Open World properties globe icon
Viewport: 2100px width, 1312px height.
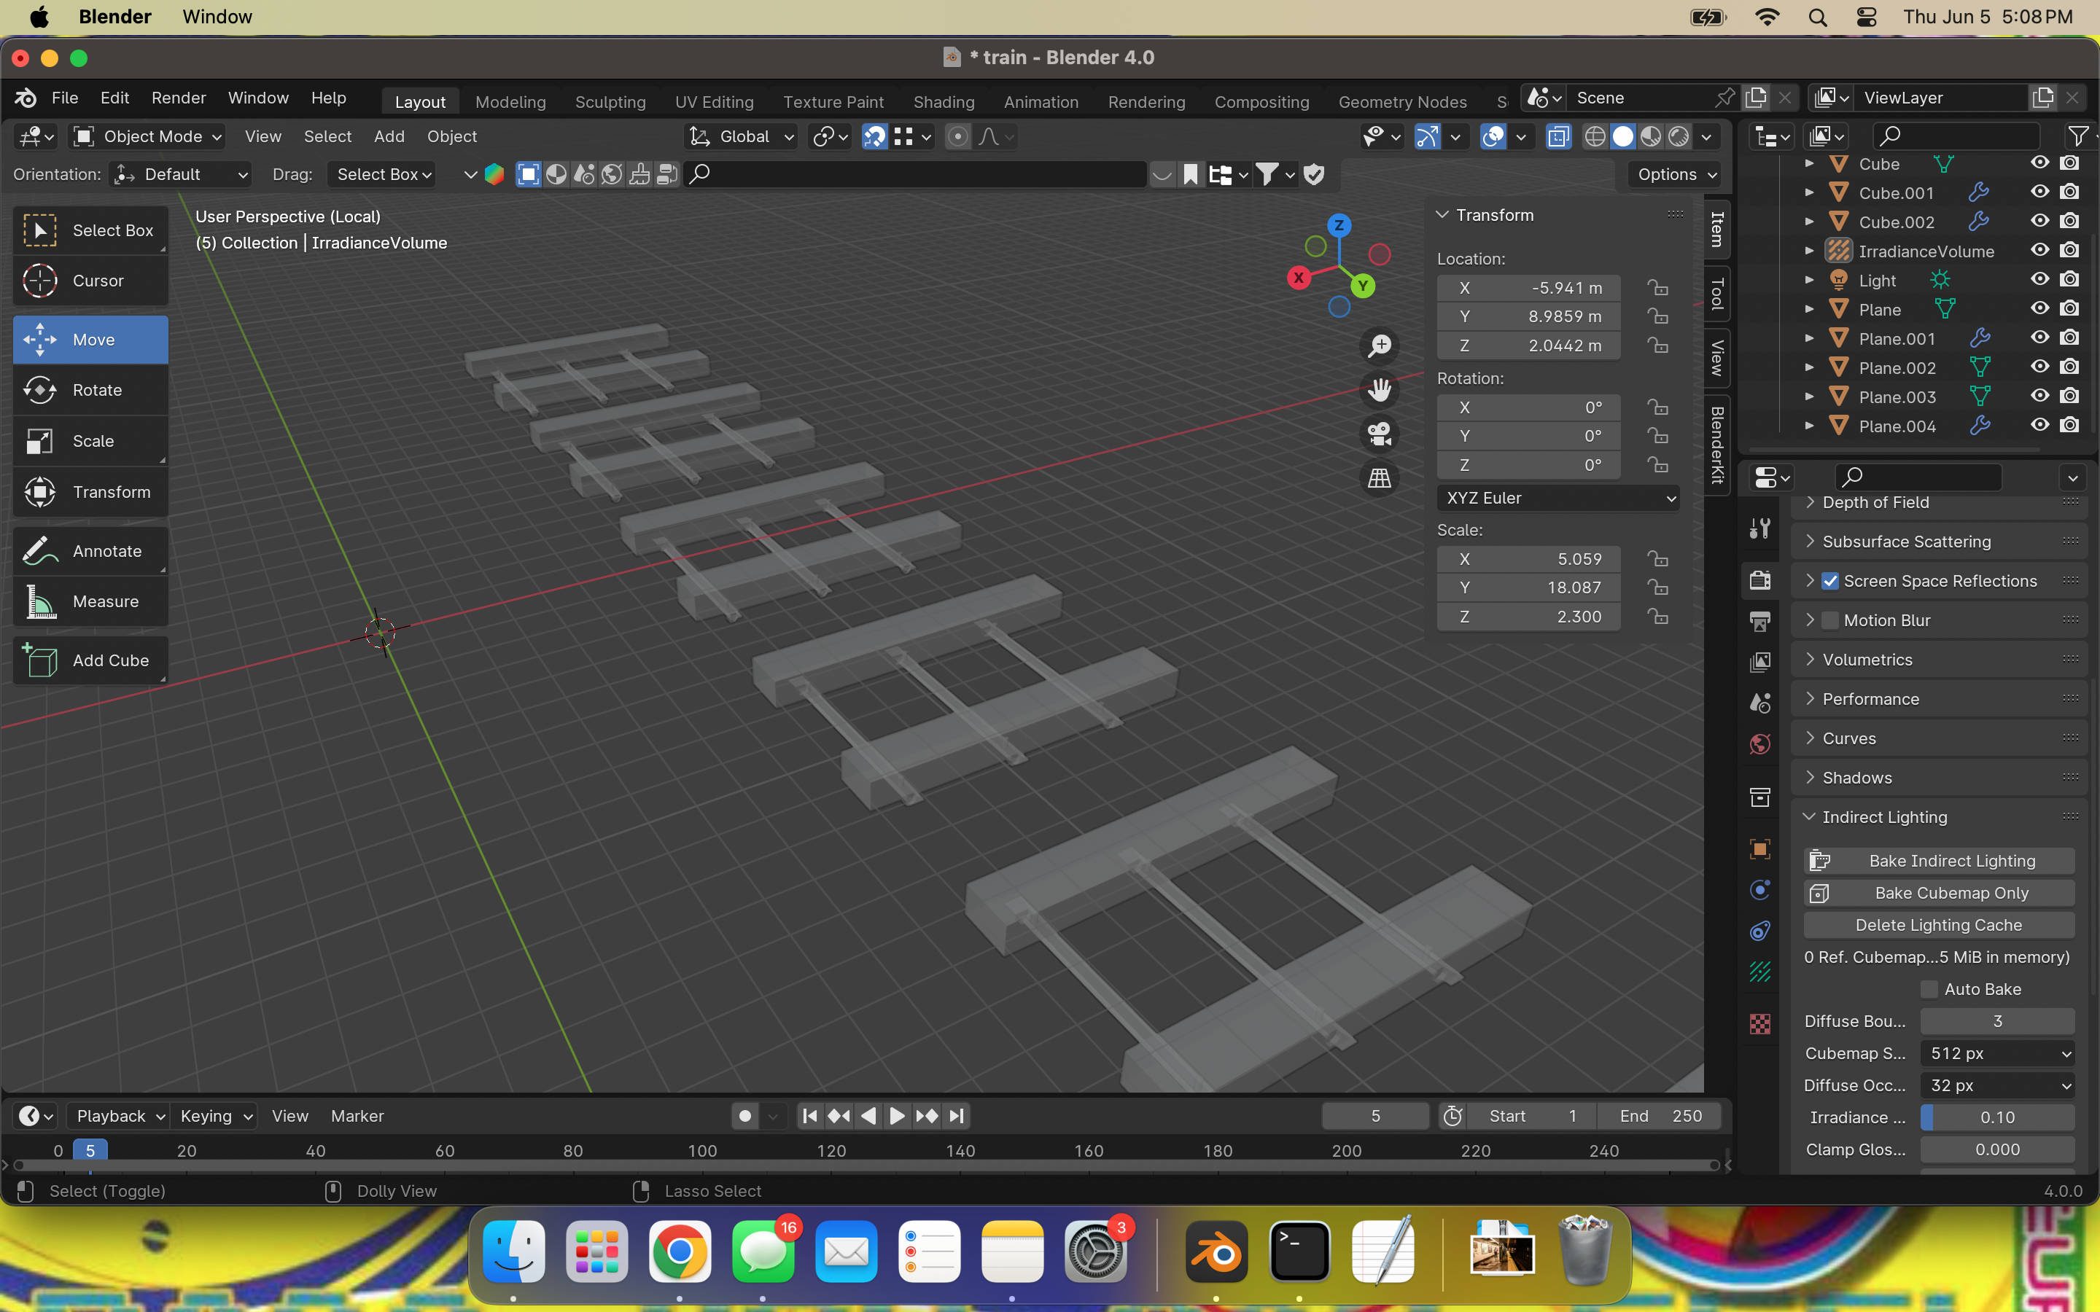[x=1759, y=744]
